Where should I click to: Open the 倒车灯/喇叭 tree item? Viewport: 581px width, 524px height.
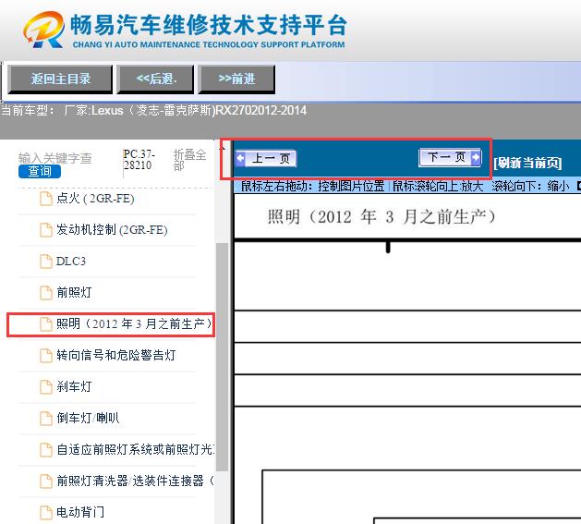click(x=88, y=418)
